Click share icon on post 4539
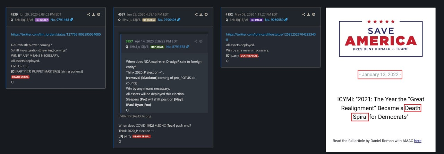Image resolution: width=444 pixels, height=154 pixels. [x=89, y=15]
